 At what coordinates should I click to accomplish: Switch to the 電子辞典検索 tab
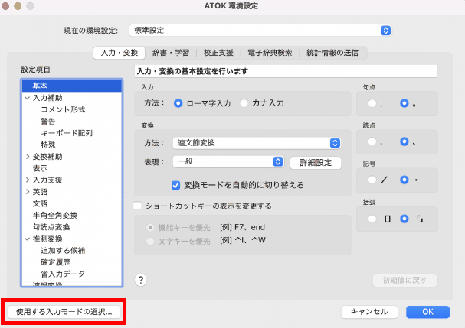pos(270,53)
